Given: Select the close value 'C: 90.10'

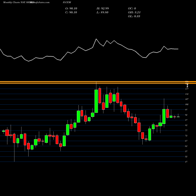Looking at the screenshot, I should pos(71,12).
